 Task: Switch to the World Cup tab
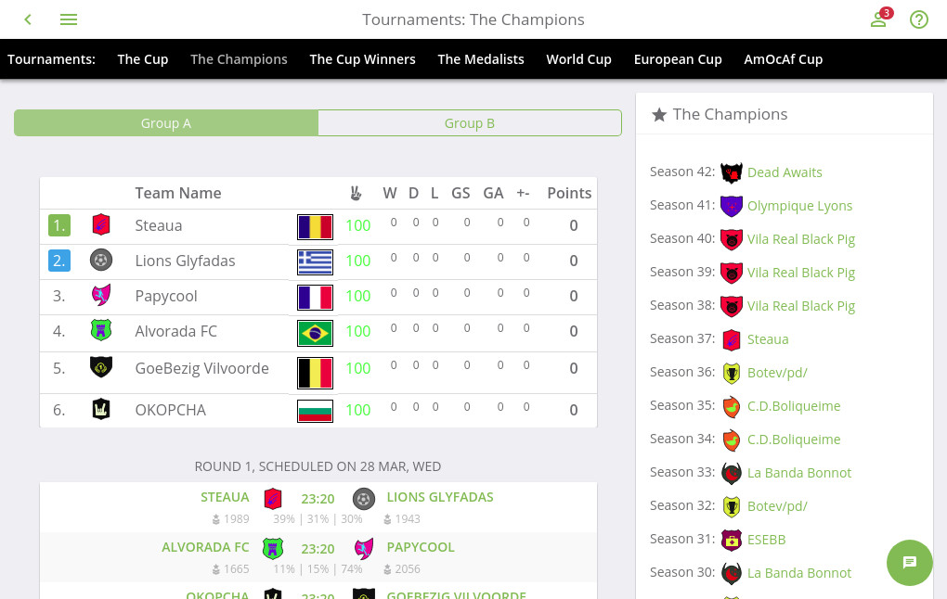578,59
